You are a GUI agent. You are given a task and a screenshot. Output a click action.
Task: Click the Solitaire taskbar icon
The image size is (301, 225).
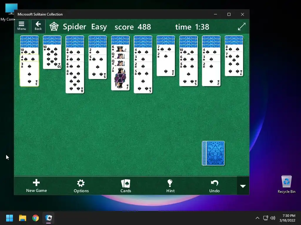coord(49,218)
